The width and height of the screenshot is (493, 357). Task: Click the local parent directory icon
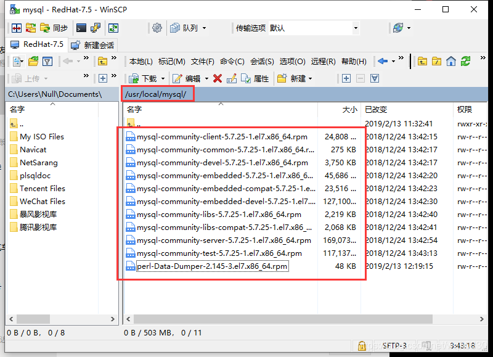[102, 61]
